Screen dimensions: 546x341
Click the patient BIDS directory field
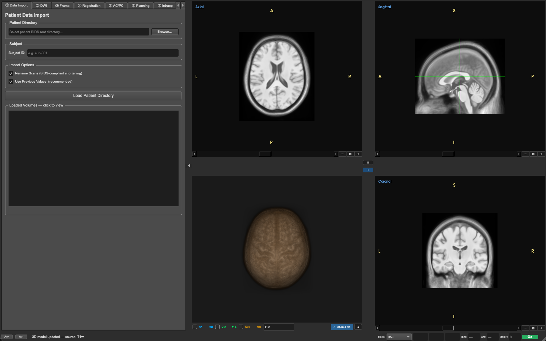(79, 32)
